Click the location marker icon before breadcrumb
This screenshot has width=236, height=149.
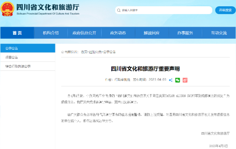[x=63, y=52]
